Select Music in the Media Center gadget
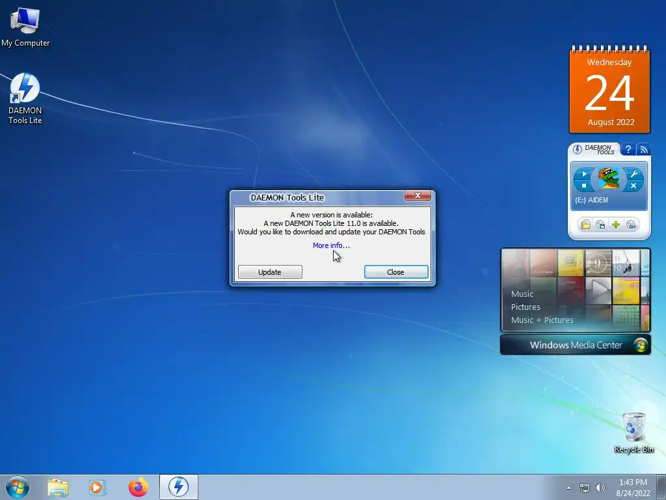 [522, 294]
